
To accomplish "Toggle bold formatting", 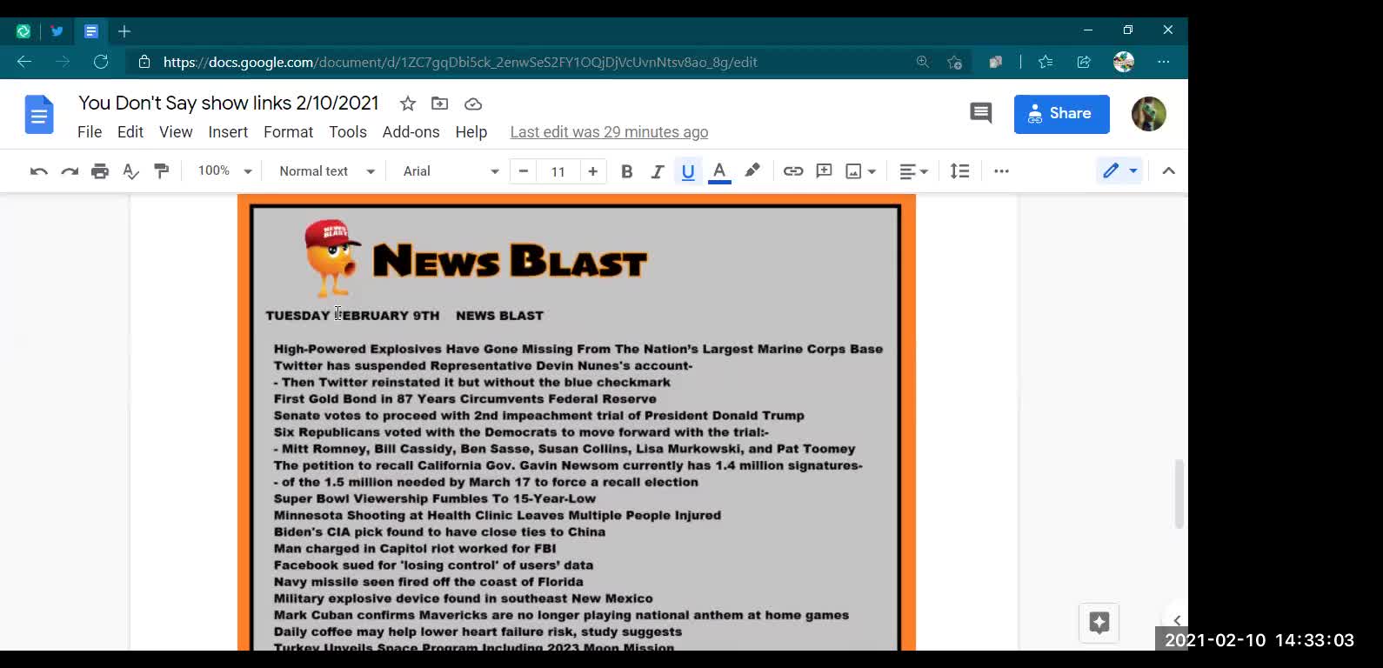I will (626, 171).
